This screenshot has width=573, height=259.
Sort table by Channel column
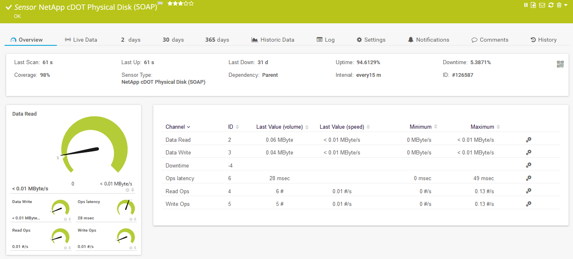pyautogui.click(x=178, y=127)
